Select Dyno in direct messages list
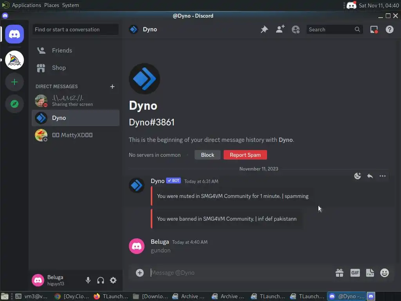Screen dimensions: 401x301 (x=76, y=118)
